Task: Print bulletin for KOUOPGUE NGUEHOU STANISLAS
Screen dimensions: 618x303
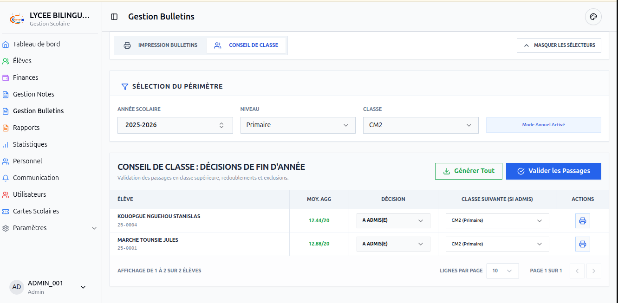Action: pyautogui.click(x=583, y=221)
